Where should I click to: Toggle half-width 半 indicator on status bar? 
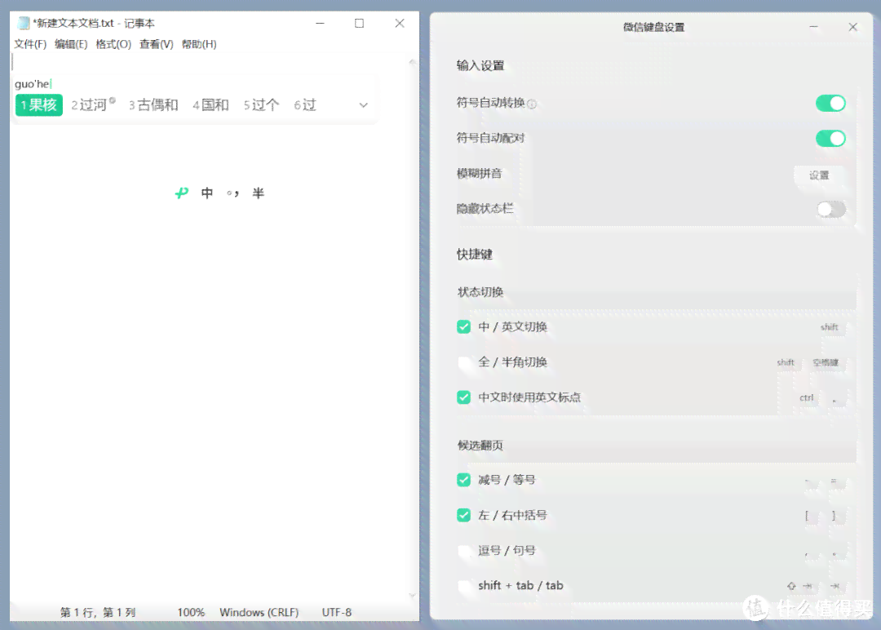click(258, 193)
